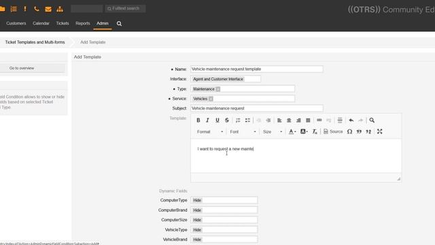Open the Admin menu
Viewport: 435px width, 245px height.
coord(103,23)
